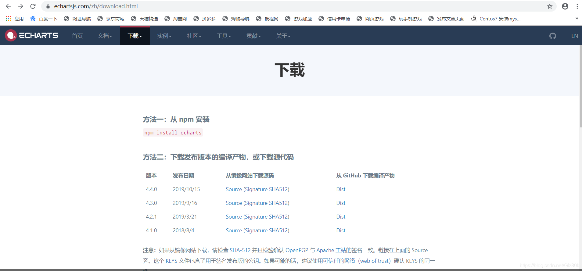Open 淘宝网 bookmark
This screenshot has height=271, width=582.
pos(175,19)
